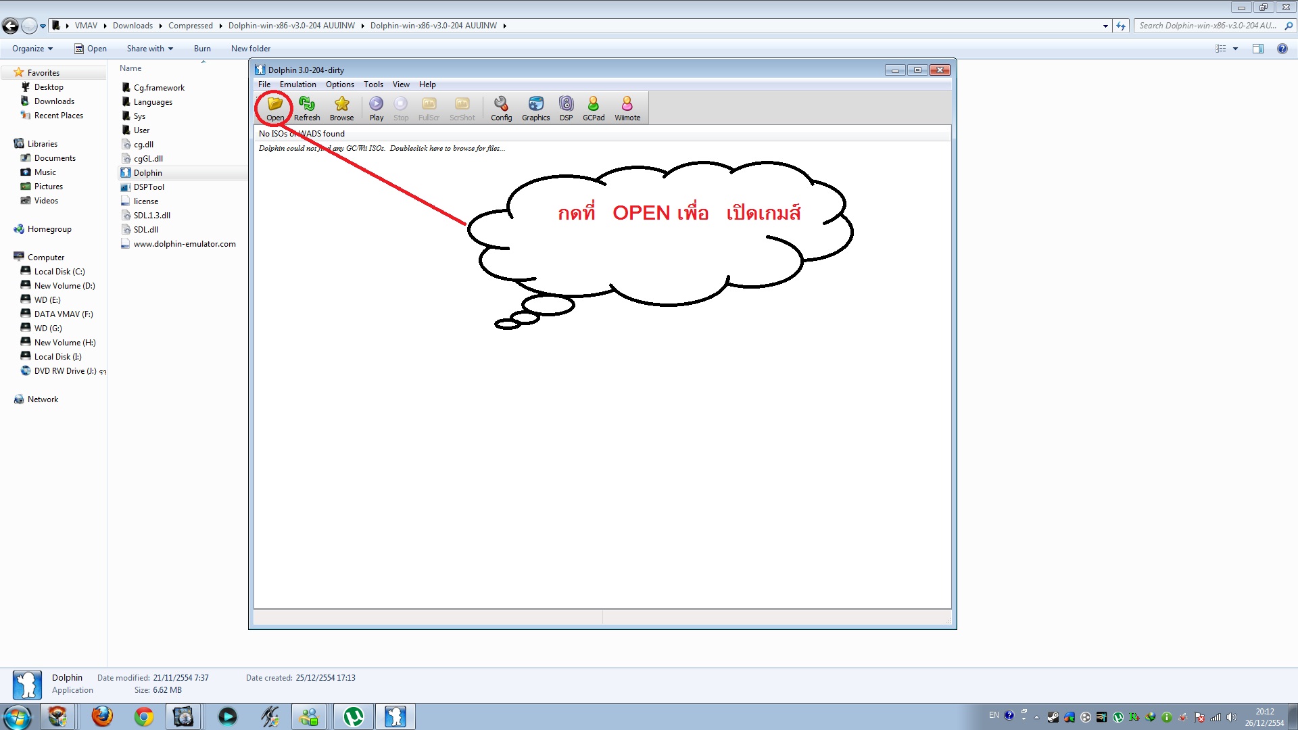Click the Windows Start button
Screen dimensions: 1298x730
click(x=17, y=716)
